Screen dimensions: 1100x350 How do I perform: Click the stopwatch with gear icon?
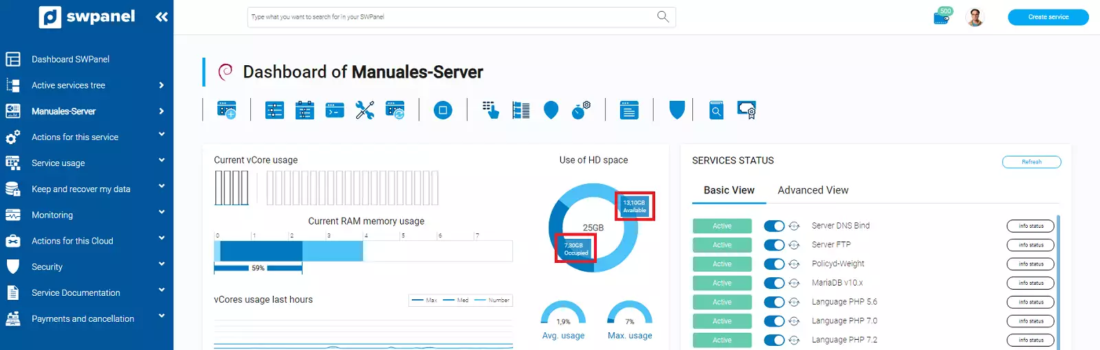click(x=581, y=110)
